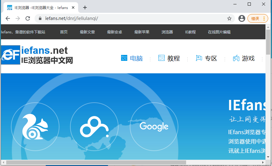Minimize the Chrome window
Viewport: 272px width, 166px height.
[x=235, y=4]
